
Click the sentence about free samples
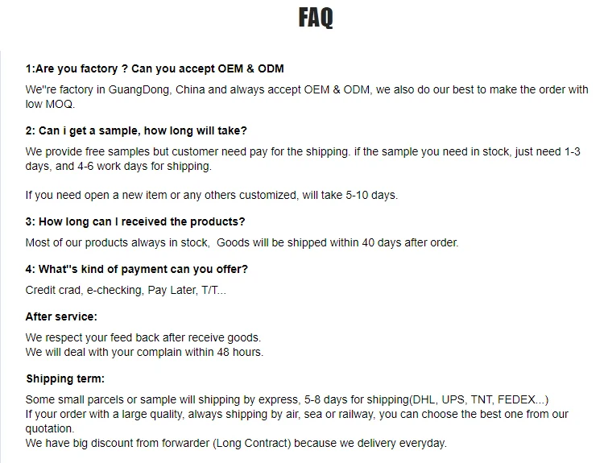coord(303,151)
